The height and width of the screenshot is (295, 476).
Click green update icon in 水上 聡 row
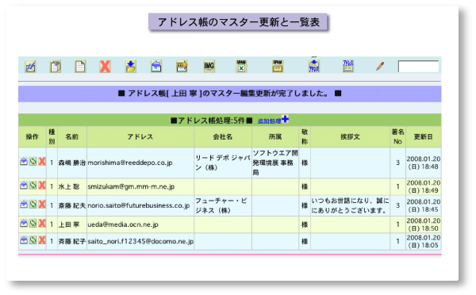coord(33,185)
